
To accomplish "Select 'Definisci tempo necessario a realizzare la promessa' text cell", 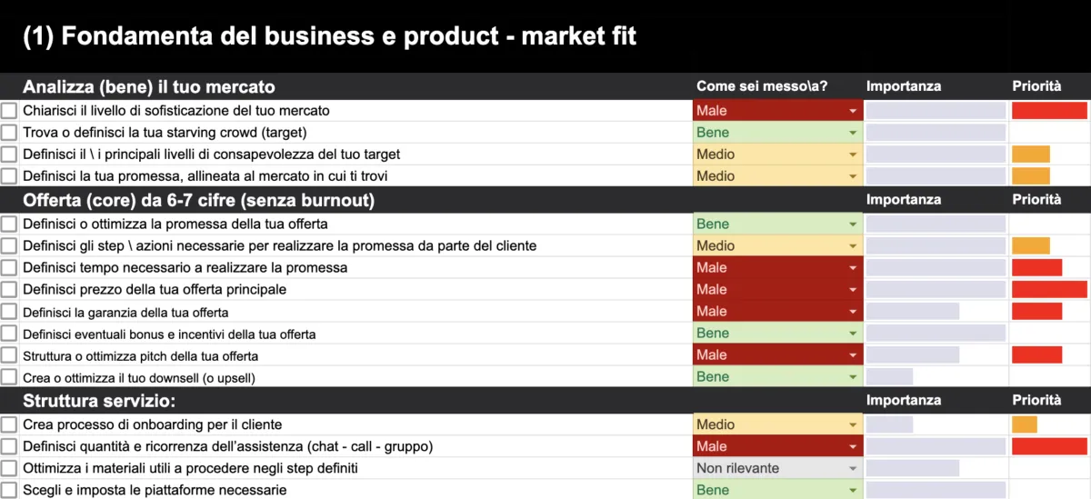I will point(185,268).
